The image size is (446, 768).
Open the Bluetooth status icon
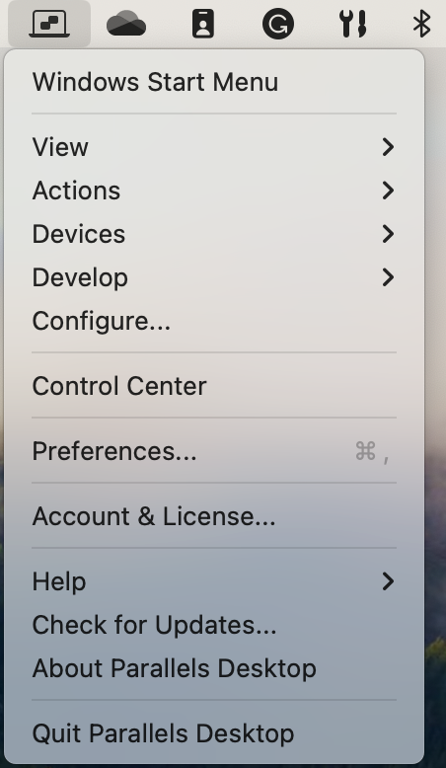point(422,24)
